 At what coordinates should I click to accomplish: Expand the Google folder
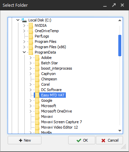pyautogui.click(x=31, y=100)
